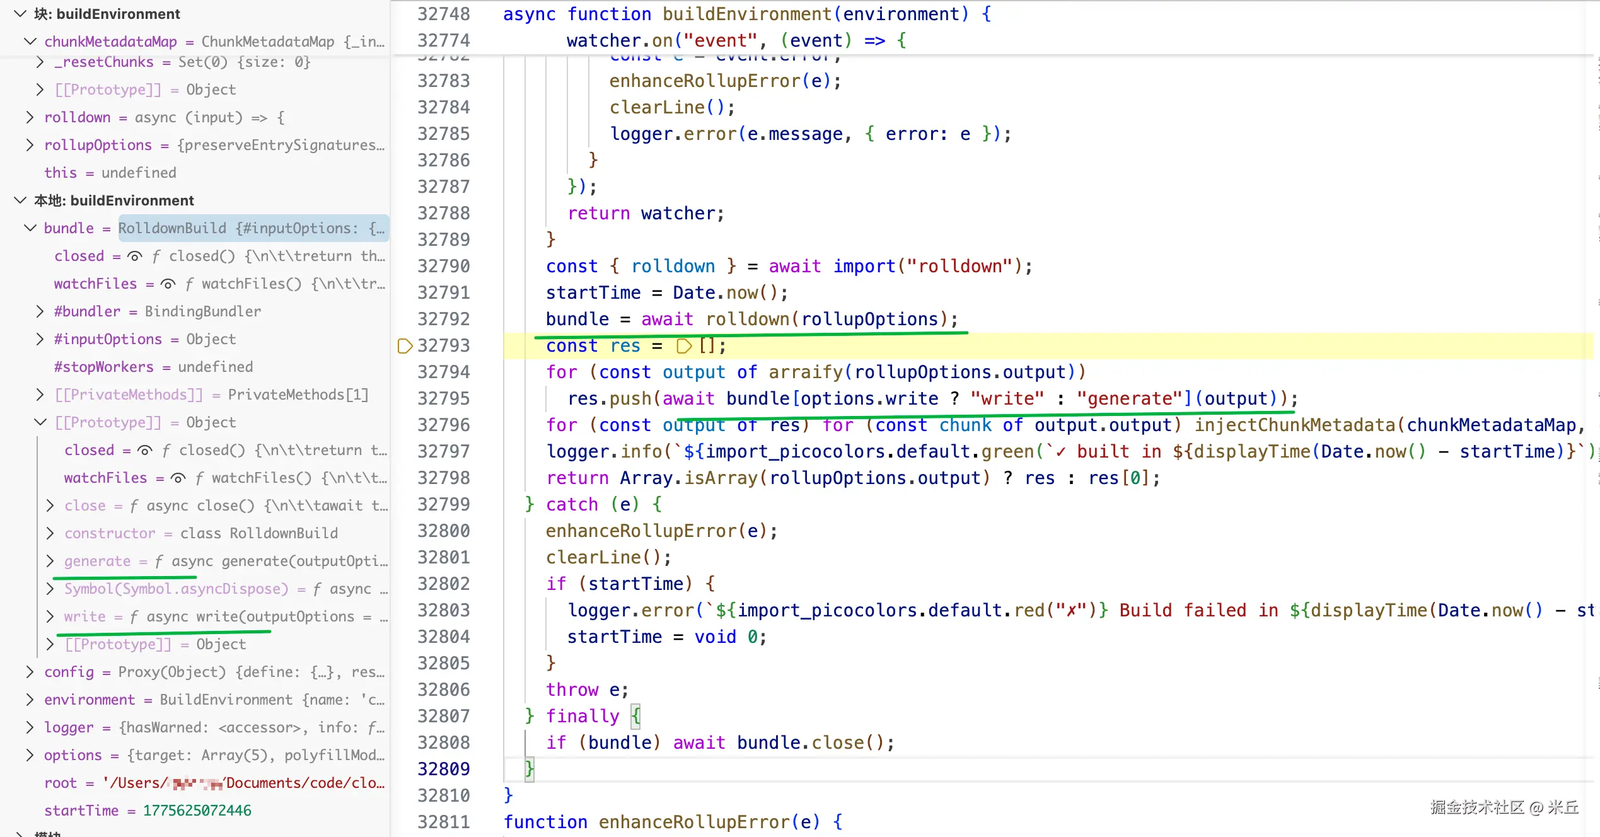Invoke getter eye for prototype closed property
This screenshot has width=1600, height=837.
[145, 451]
